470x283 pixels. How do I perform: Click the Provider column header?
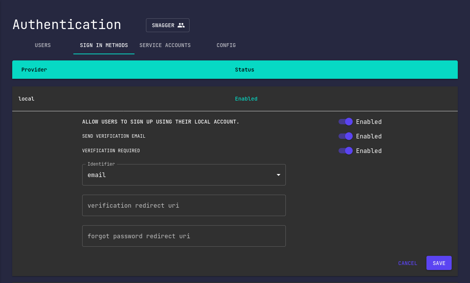tap(34, 70)
